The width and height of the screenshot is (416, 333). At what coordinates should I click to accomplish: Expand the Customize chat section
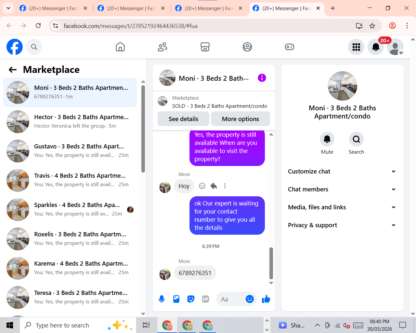tap(342, 172)
